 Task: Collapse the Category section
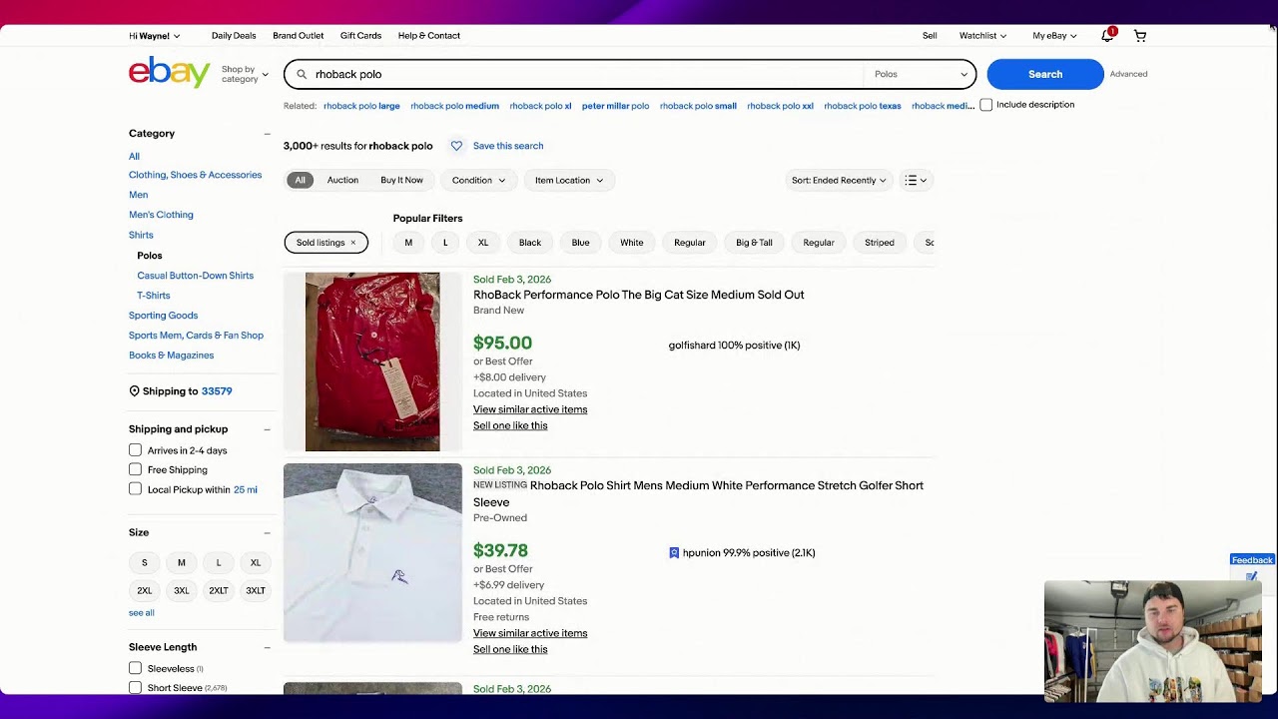(x=267, y=134)
